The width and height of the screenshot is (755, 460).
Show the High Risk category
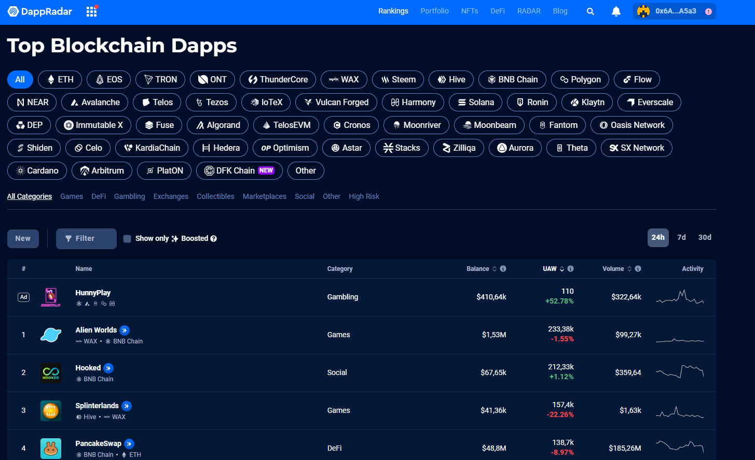click(x=364, y=196)
